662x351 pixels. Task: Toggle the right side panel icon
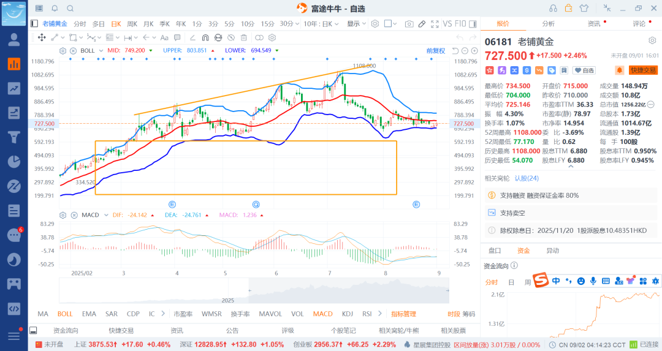coord(473,24)
